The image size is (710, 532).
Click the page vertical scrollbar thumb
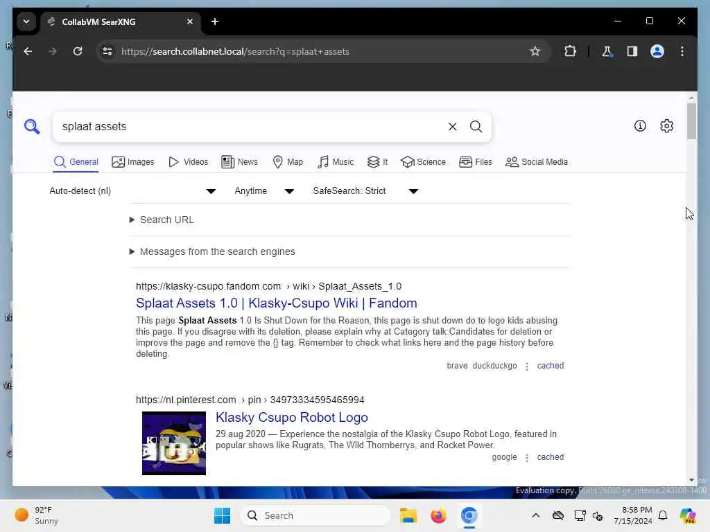tap(691, 121)
